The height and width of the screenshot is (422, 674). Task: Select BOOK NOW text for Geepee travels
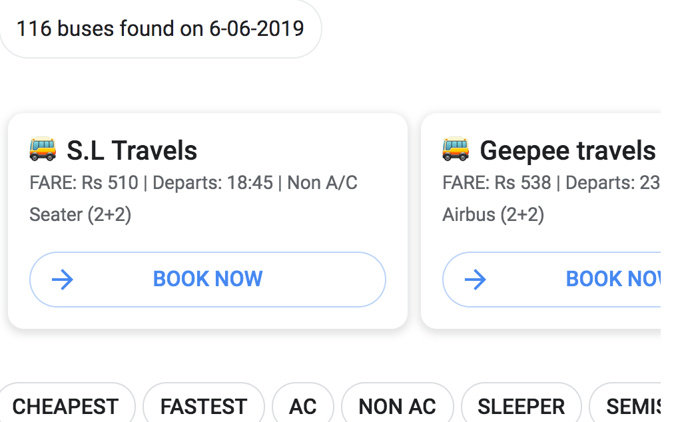(613, 279)
